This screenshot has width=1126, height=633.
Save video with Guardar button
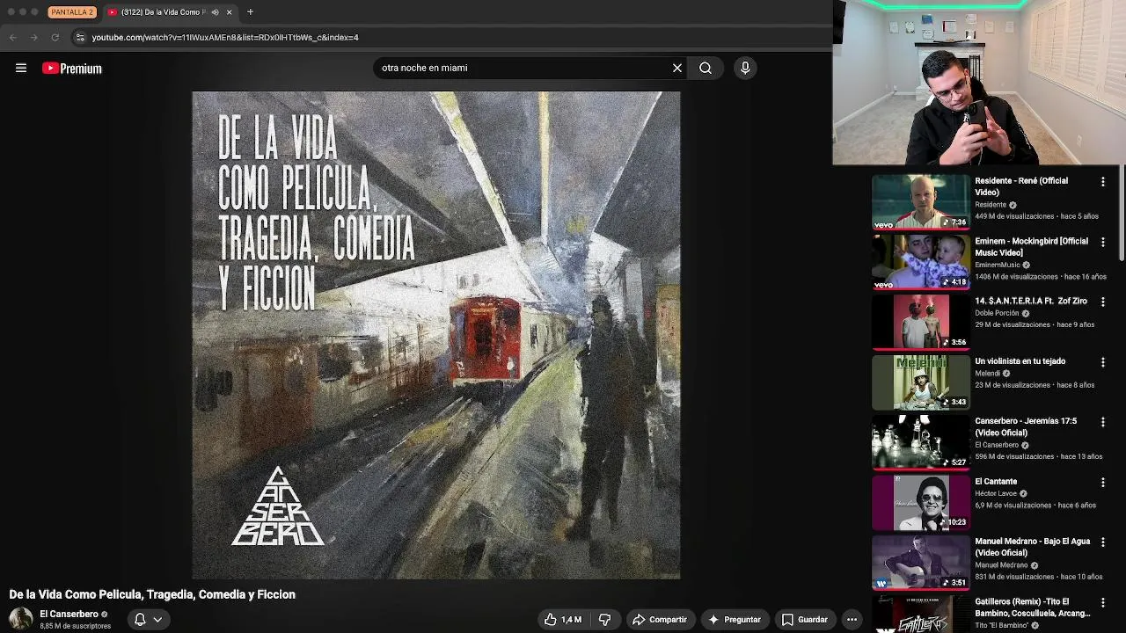(805, 619)
